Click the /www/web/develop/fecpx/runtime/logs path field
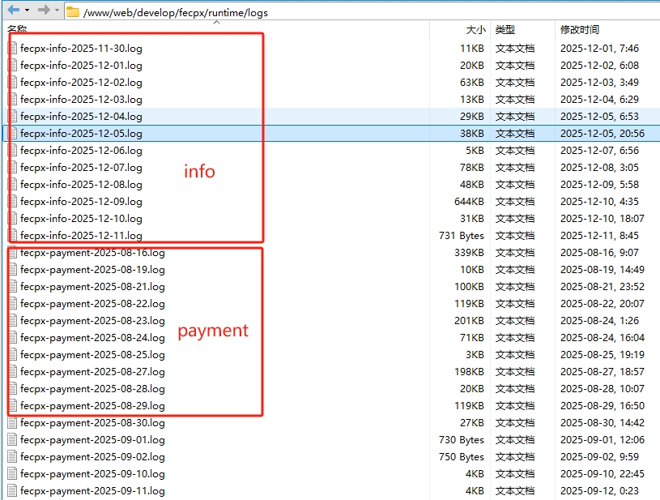 pos(175,12)
